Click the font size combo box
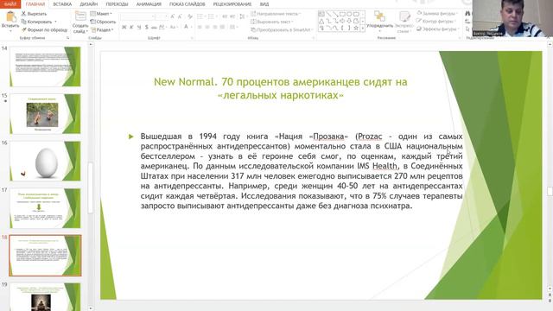 161,16
